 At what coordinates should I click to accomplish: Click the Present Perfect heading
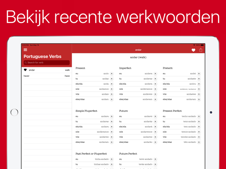[x=172, y=111]
